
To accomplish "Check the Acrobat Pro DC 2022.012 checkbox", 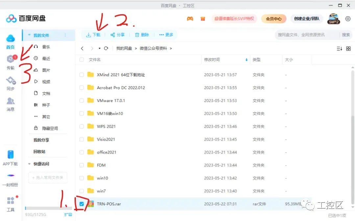I will (82, 88).
